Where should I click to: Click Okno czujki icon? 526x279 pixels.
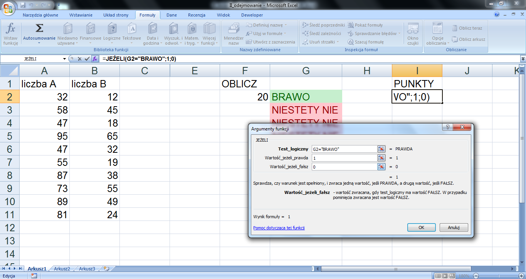click(x=413, y=34)
